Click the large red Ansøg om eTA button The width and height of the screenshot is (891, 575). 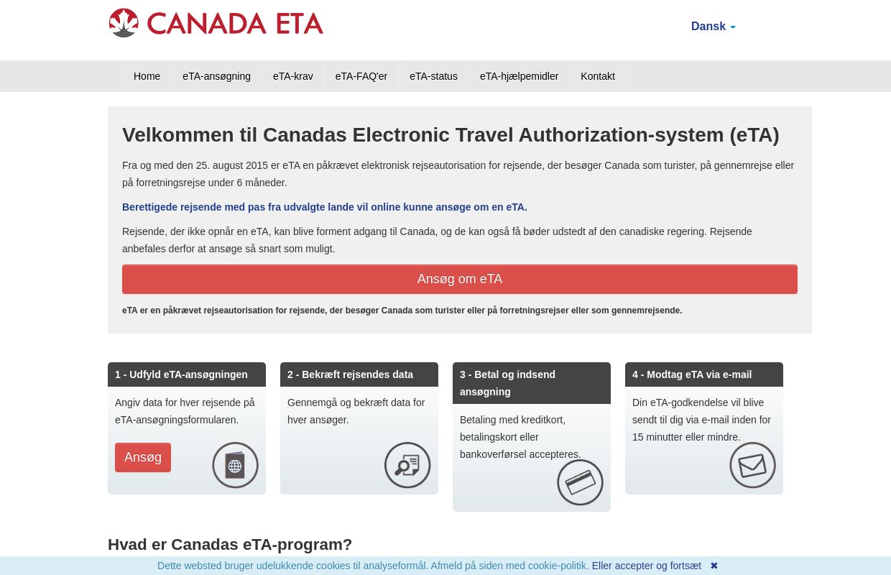click(460, 279)
